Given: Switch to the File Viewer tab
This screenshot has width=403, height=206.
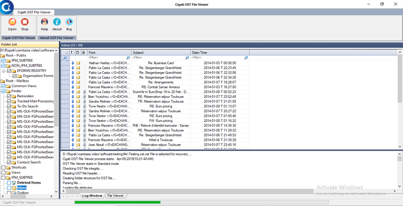Looking at the screenshot, I should point(116,196).
